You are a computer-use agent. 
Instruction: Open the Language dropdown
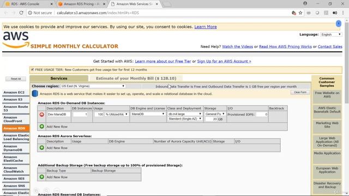point(331,34)
